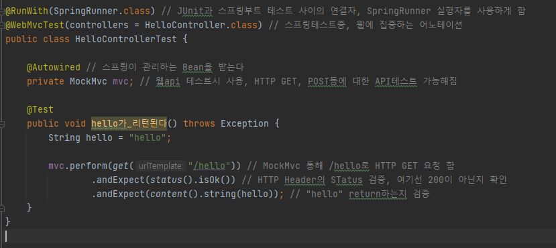Collapse the fold marker beside the @RunWith line
This screenshot has width=556, height=248.
[x=2, y=11]
